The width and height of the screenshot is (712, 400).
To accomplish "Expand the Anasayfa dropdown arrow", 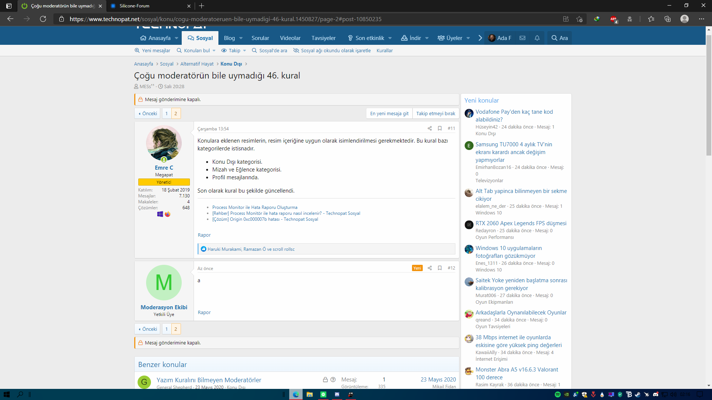I will coord(177,38).
